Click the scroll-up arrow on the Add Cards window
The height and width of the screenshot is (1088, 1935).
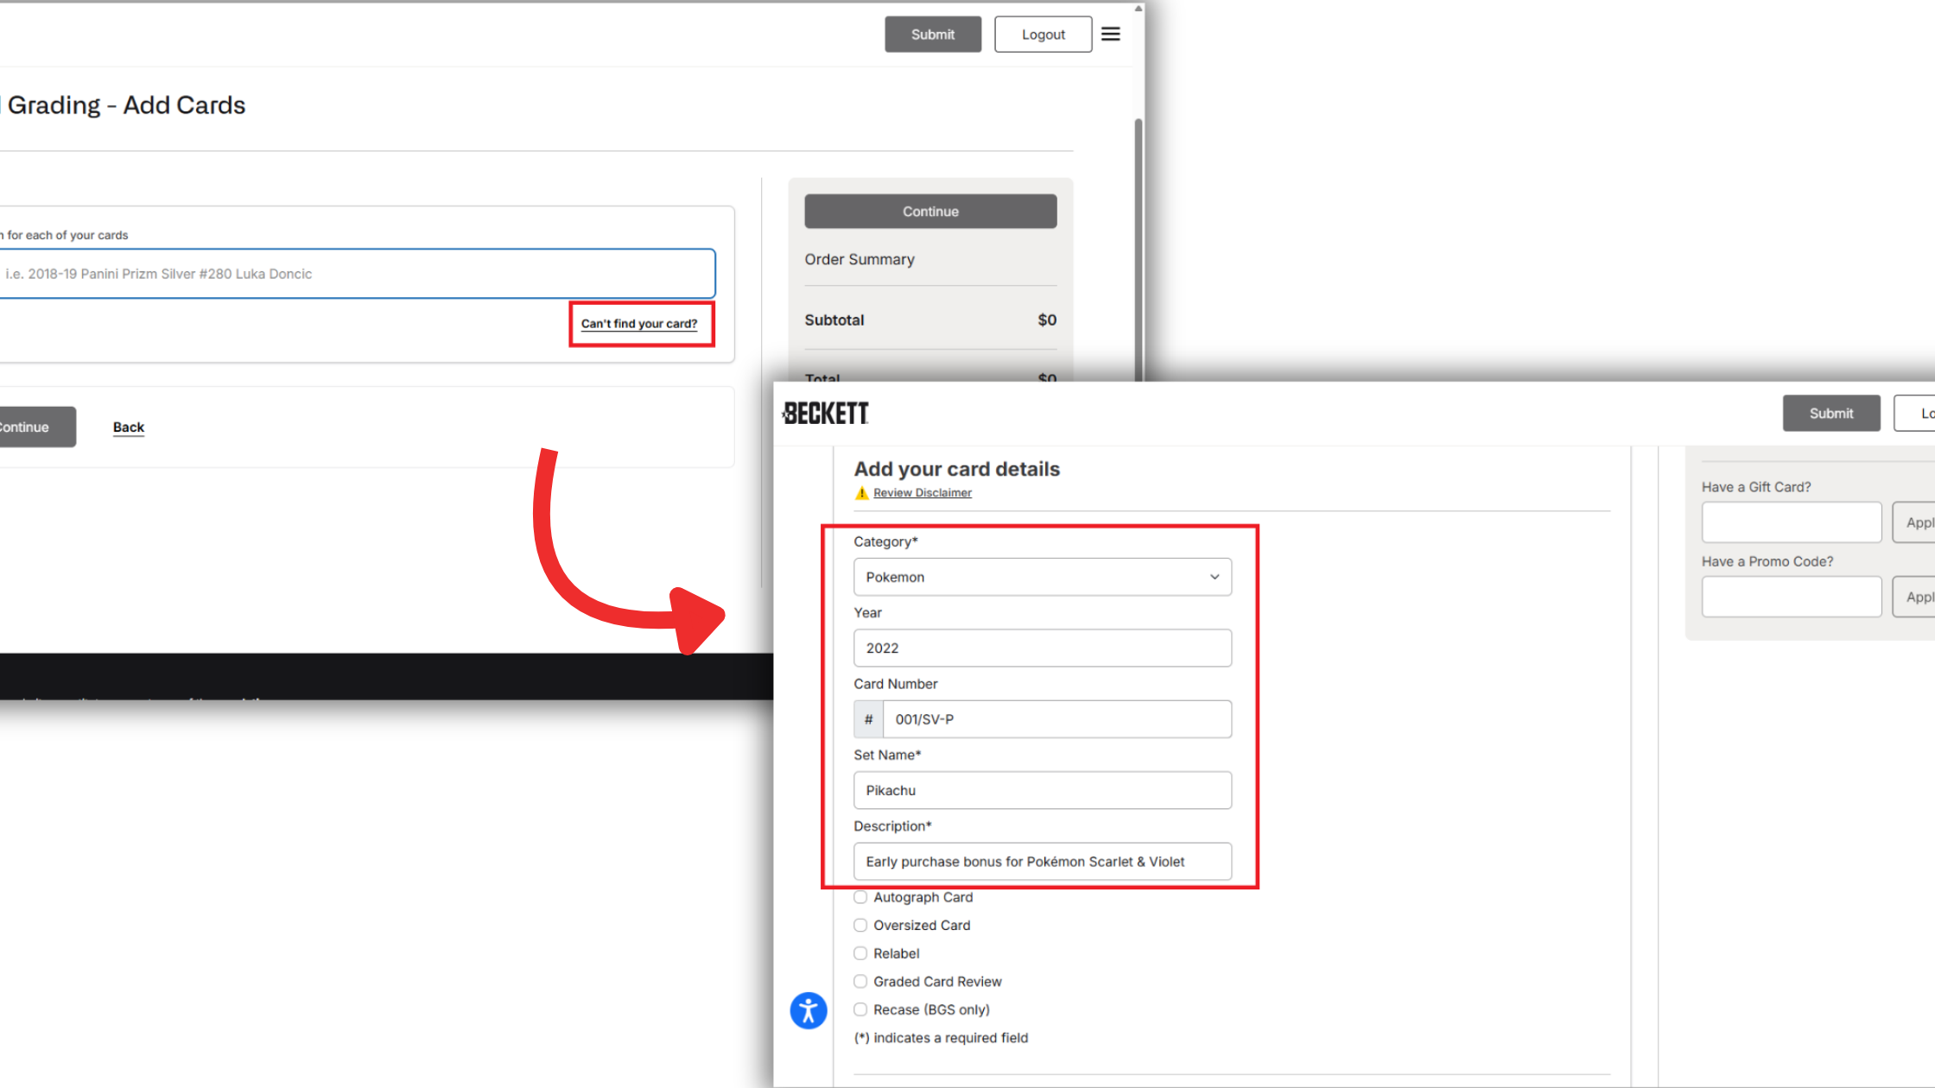click(x=1139, y=9)
